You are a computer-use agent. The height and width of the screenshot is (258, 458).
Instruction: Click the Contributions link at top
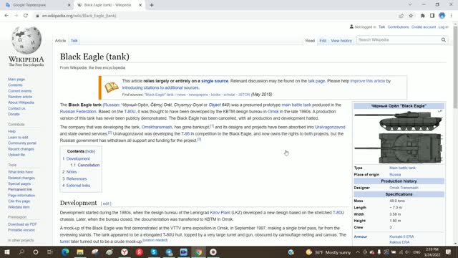pos(398,27)
